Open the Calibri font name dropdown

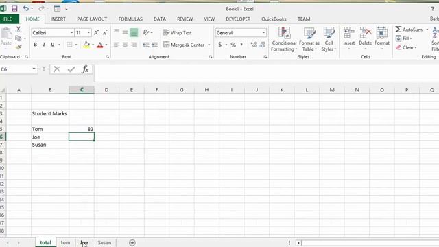71,33
